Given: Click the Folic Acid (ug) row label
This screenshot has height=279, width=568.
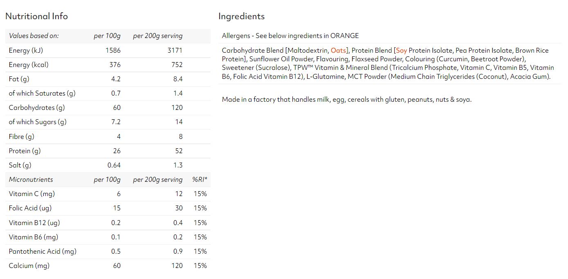Looking at the screenshot, I should click(x=30, y=208).
